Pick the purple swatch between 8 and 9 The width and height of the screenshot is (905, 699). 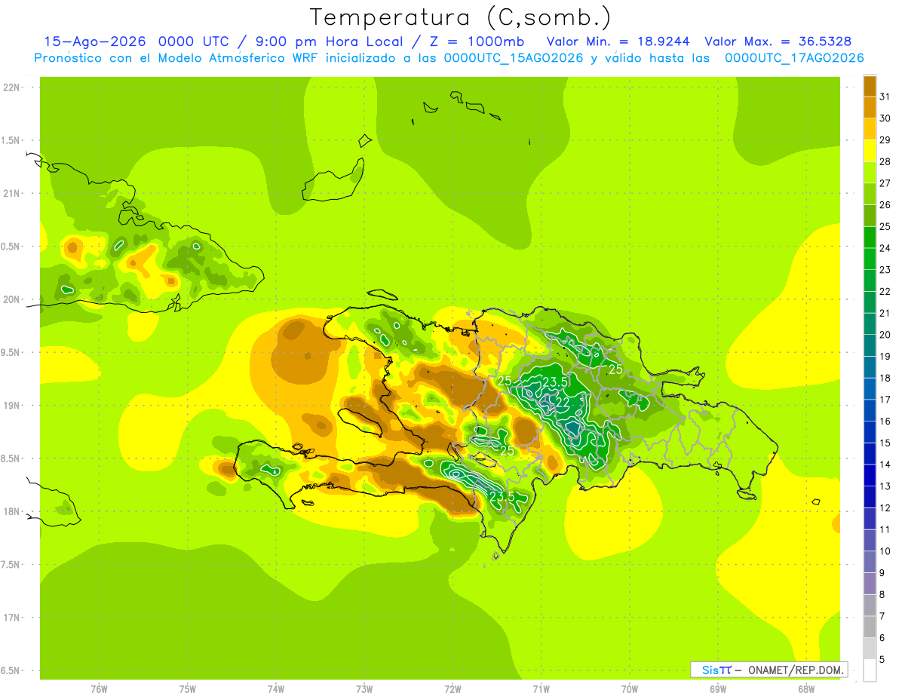point(870,584)
